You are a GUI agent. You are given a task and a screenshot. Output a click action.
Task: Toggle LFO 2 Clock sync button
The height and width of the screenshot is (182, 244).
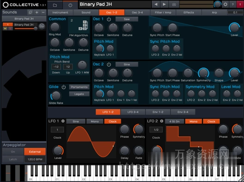coord(211,121)
